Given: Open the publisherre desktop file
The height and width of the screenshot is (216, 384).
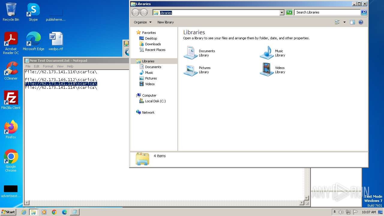Looking at the screenshot, I should 55,14.
